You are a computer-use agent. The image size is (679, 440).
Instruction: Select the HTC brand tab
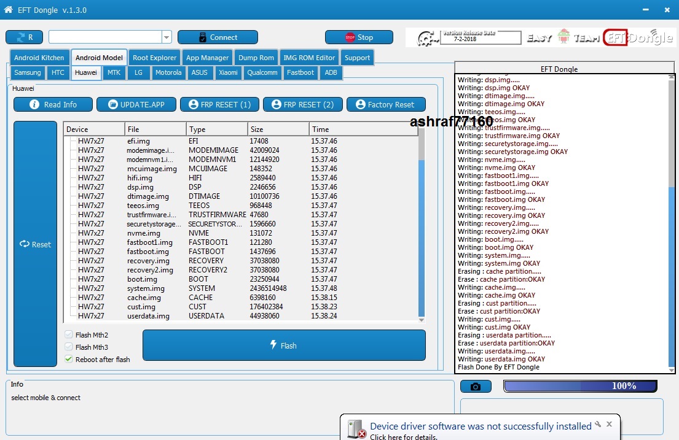coord(58,72)
